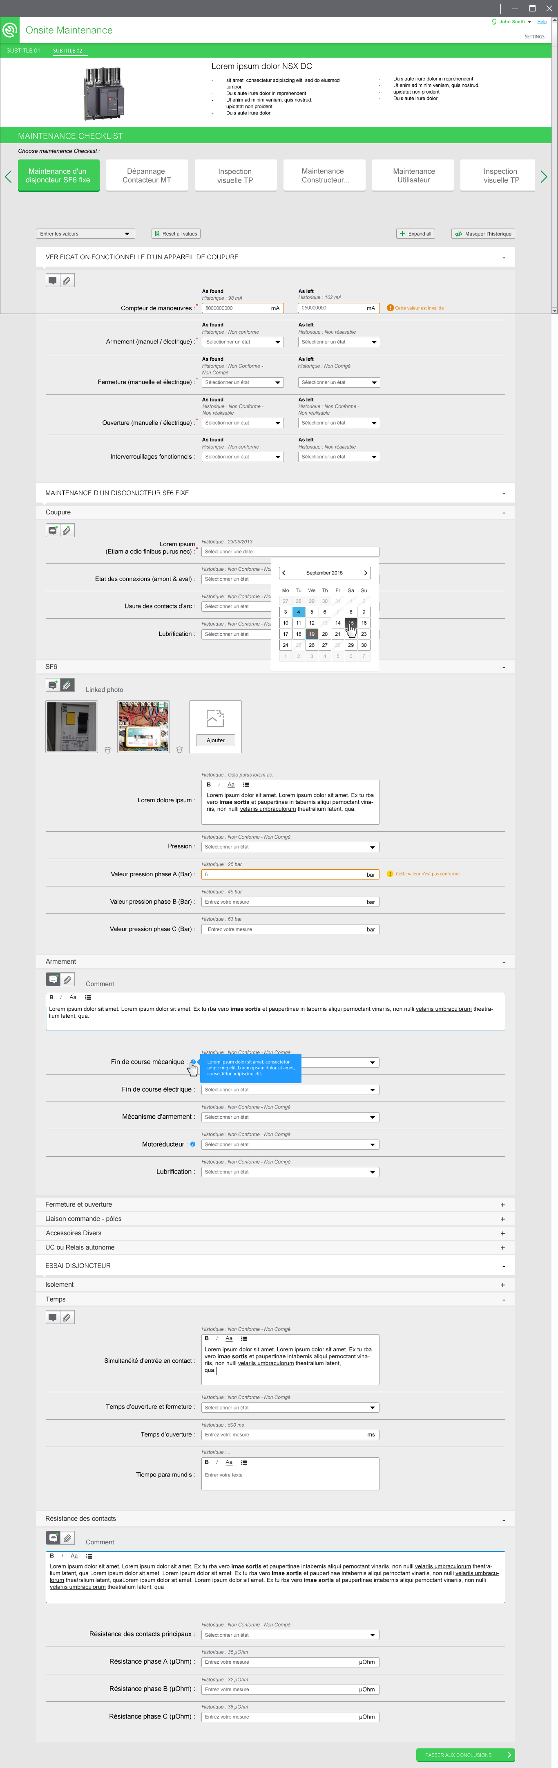Click the comment icon in Verification fonctionnelle section
Image resolution: width=558 pixels, height=1768 pixels.
(53, 280)
